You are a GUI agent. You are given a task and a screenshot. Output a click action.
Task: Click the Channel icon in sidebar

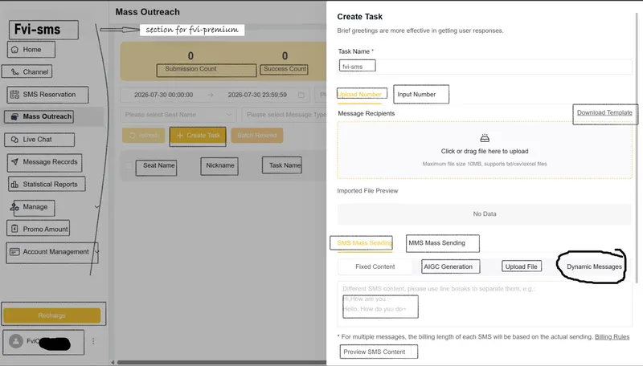(x=14, y=72)
